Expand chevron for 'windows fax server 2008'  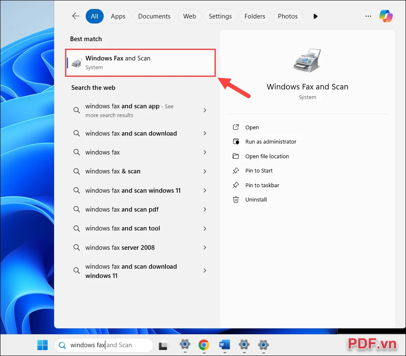205,248
